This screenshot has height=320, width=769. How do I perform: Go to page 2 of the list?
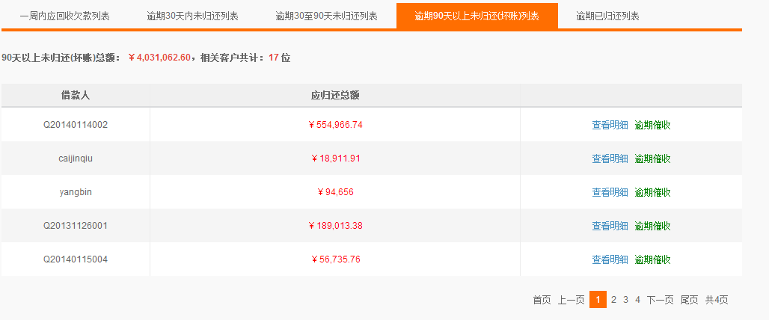coord(613,300)
